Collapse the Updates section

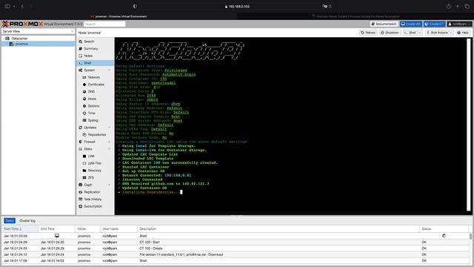110,128
